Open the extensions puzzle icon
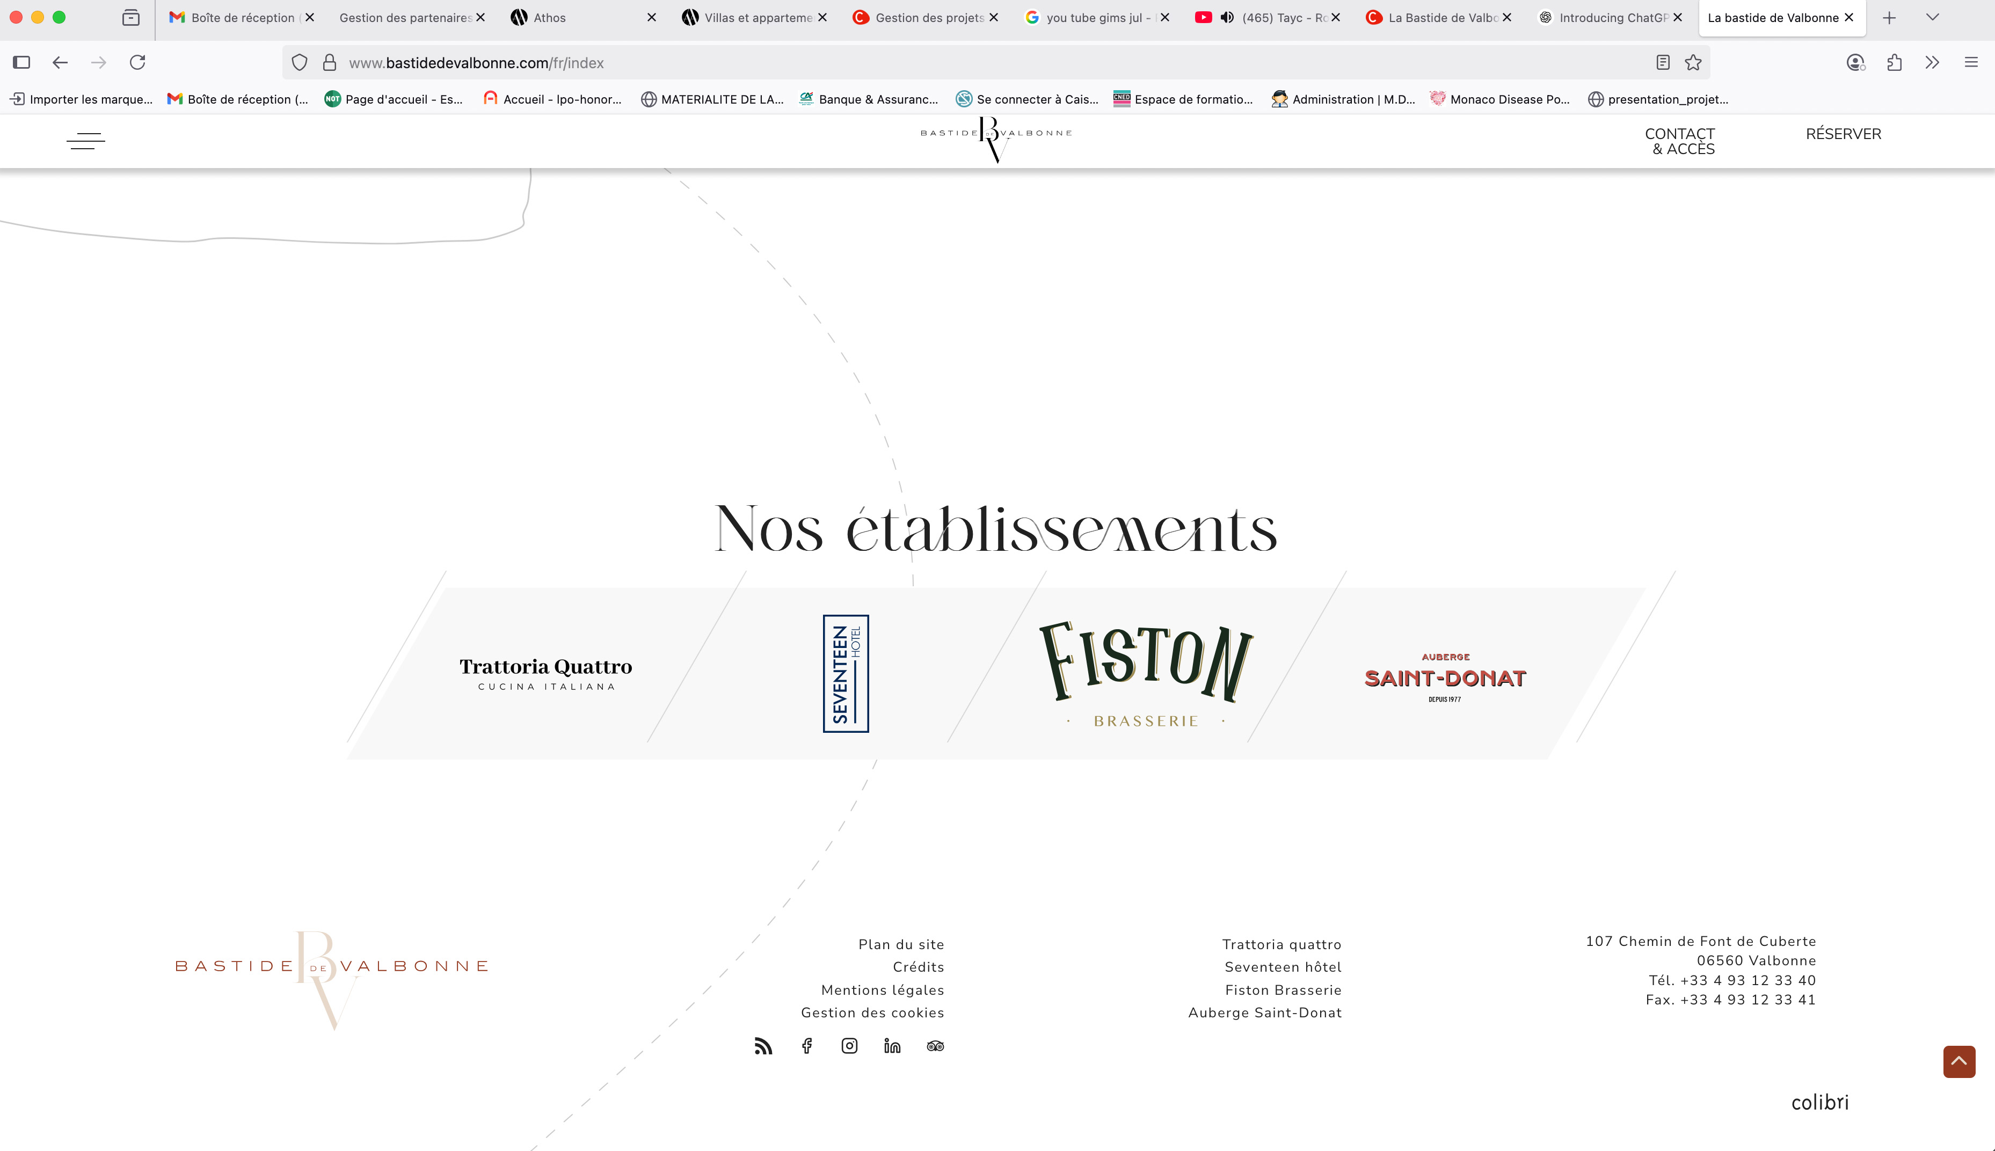The height and width of the screenshot is (1151, 1995). tap(1894, 62)
